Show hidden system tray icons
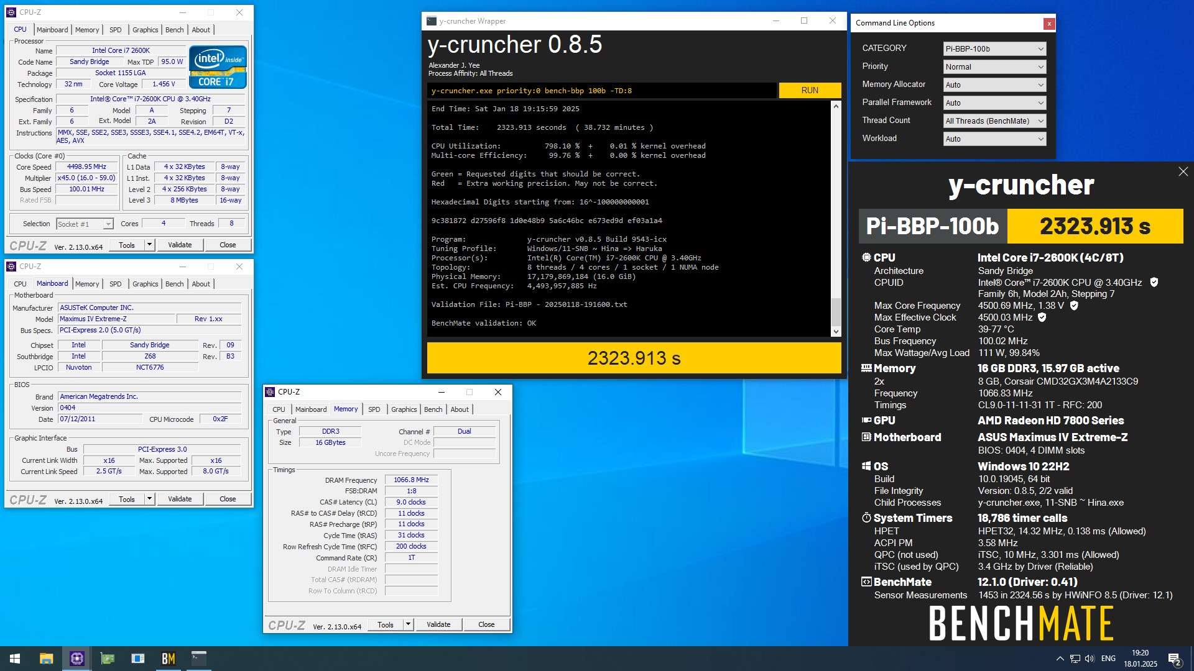This screenshot has width=1194, height=671. pyautogui.click(x=1060, y=659)
